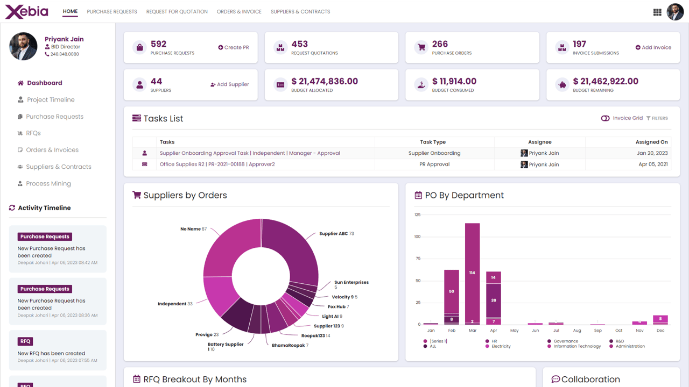This screenshot has width=689, height=387.
Task: Click the Purchase Requests bag icon
Action: (139, 47)
